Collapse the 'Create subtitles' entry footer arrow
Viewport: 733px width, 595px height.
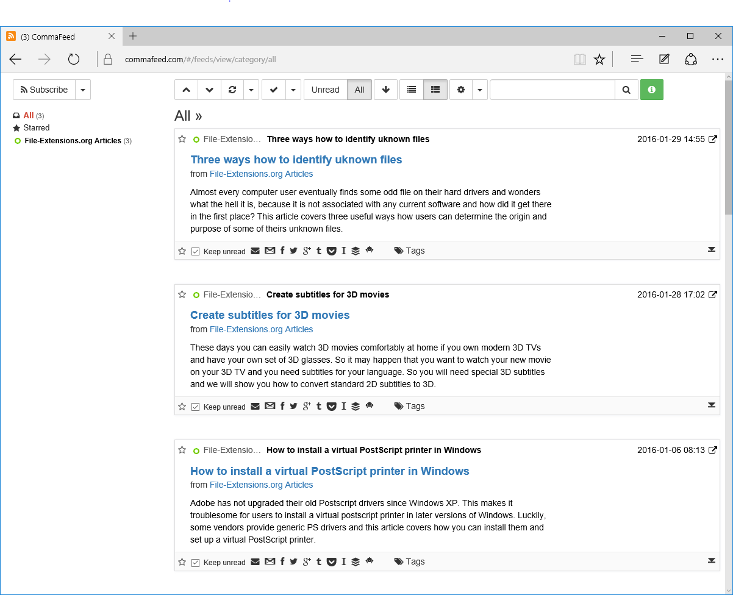(712, 405)
